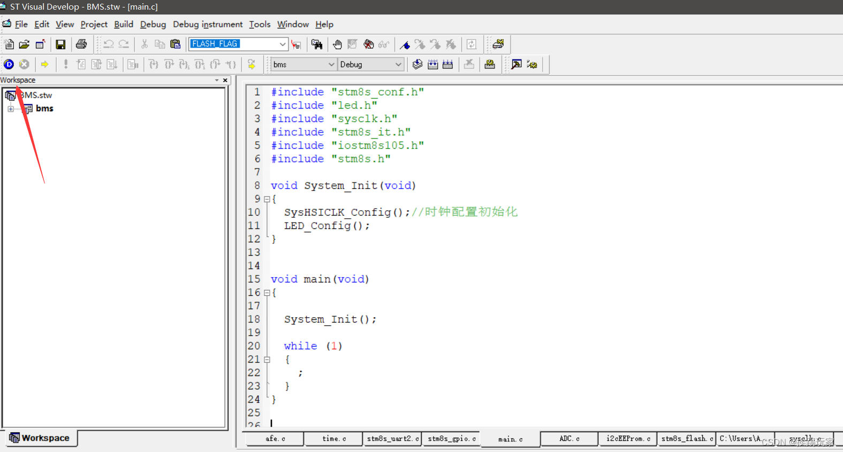This screenshot has width=843, height=452.
Task: Open the Debug instrument menu
Action: pos(208,24)
